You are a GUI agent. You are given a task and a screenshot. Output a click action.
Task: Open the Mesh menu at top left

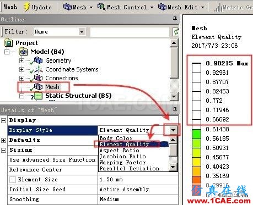(x=10, y=7)
